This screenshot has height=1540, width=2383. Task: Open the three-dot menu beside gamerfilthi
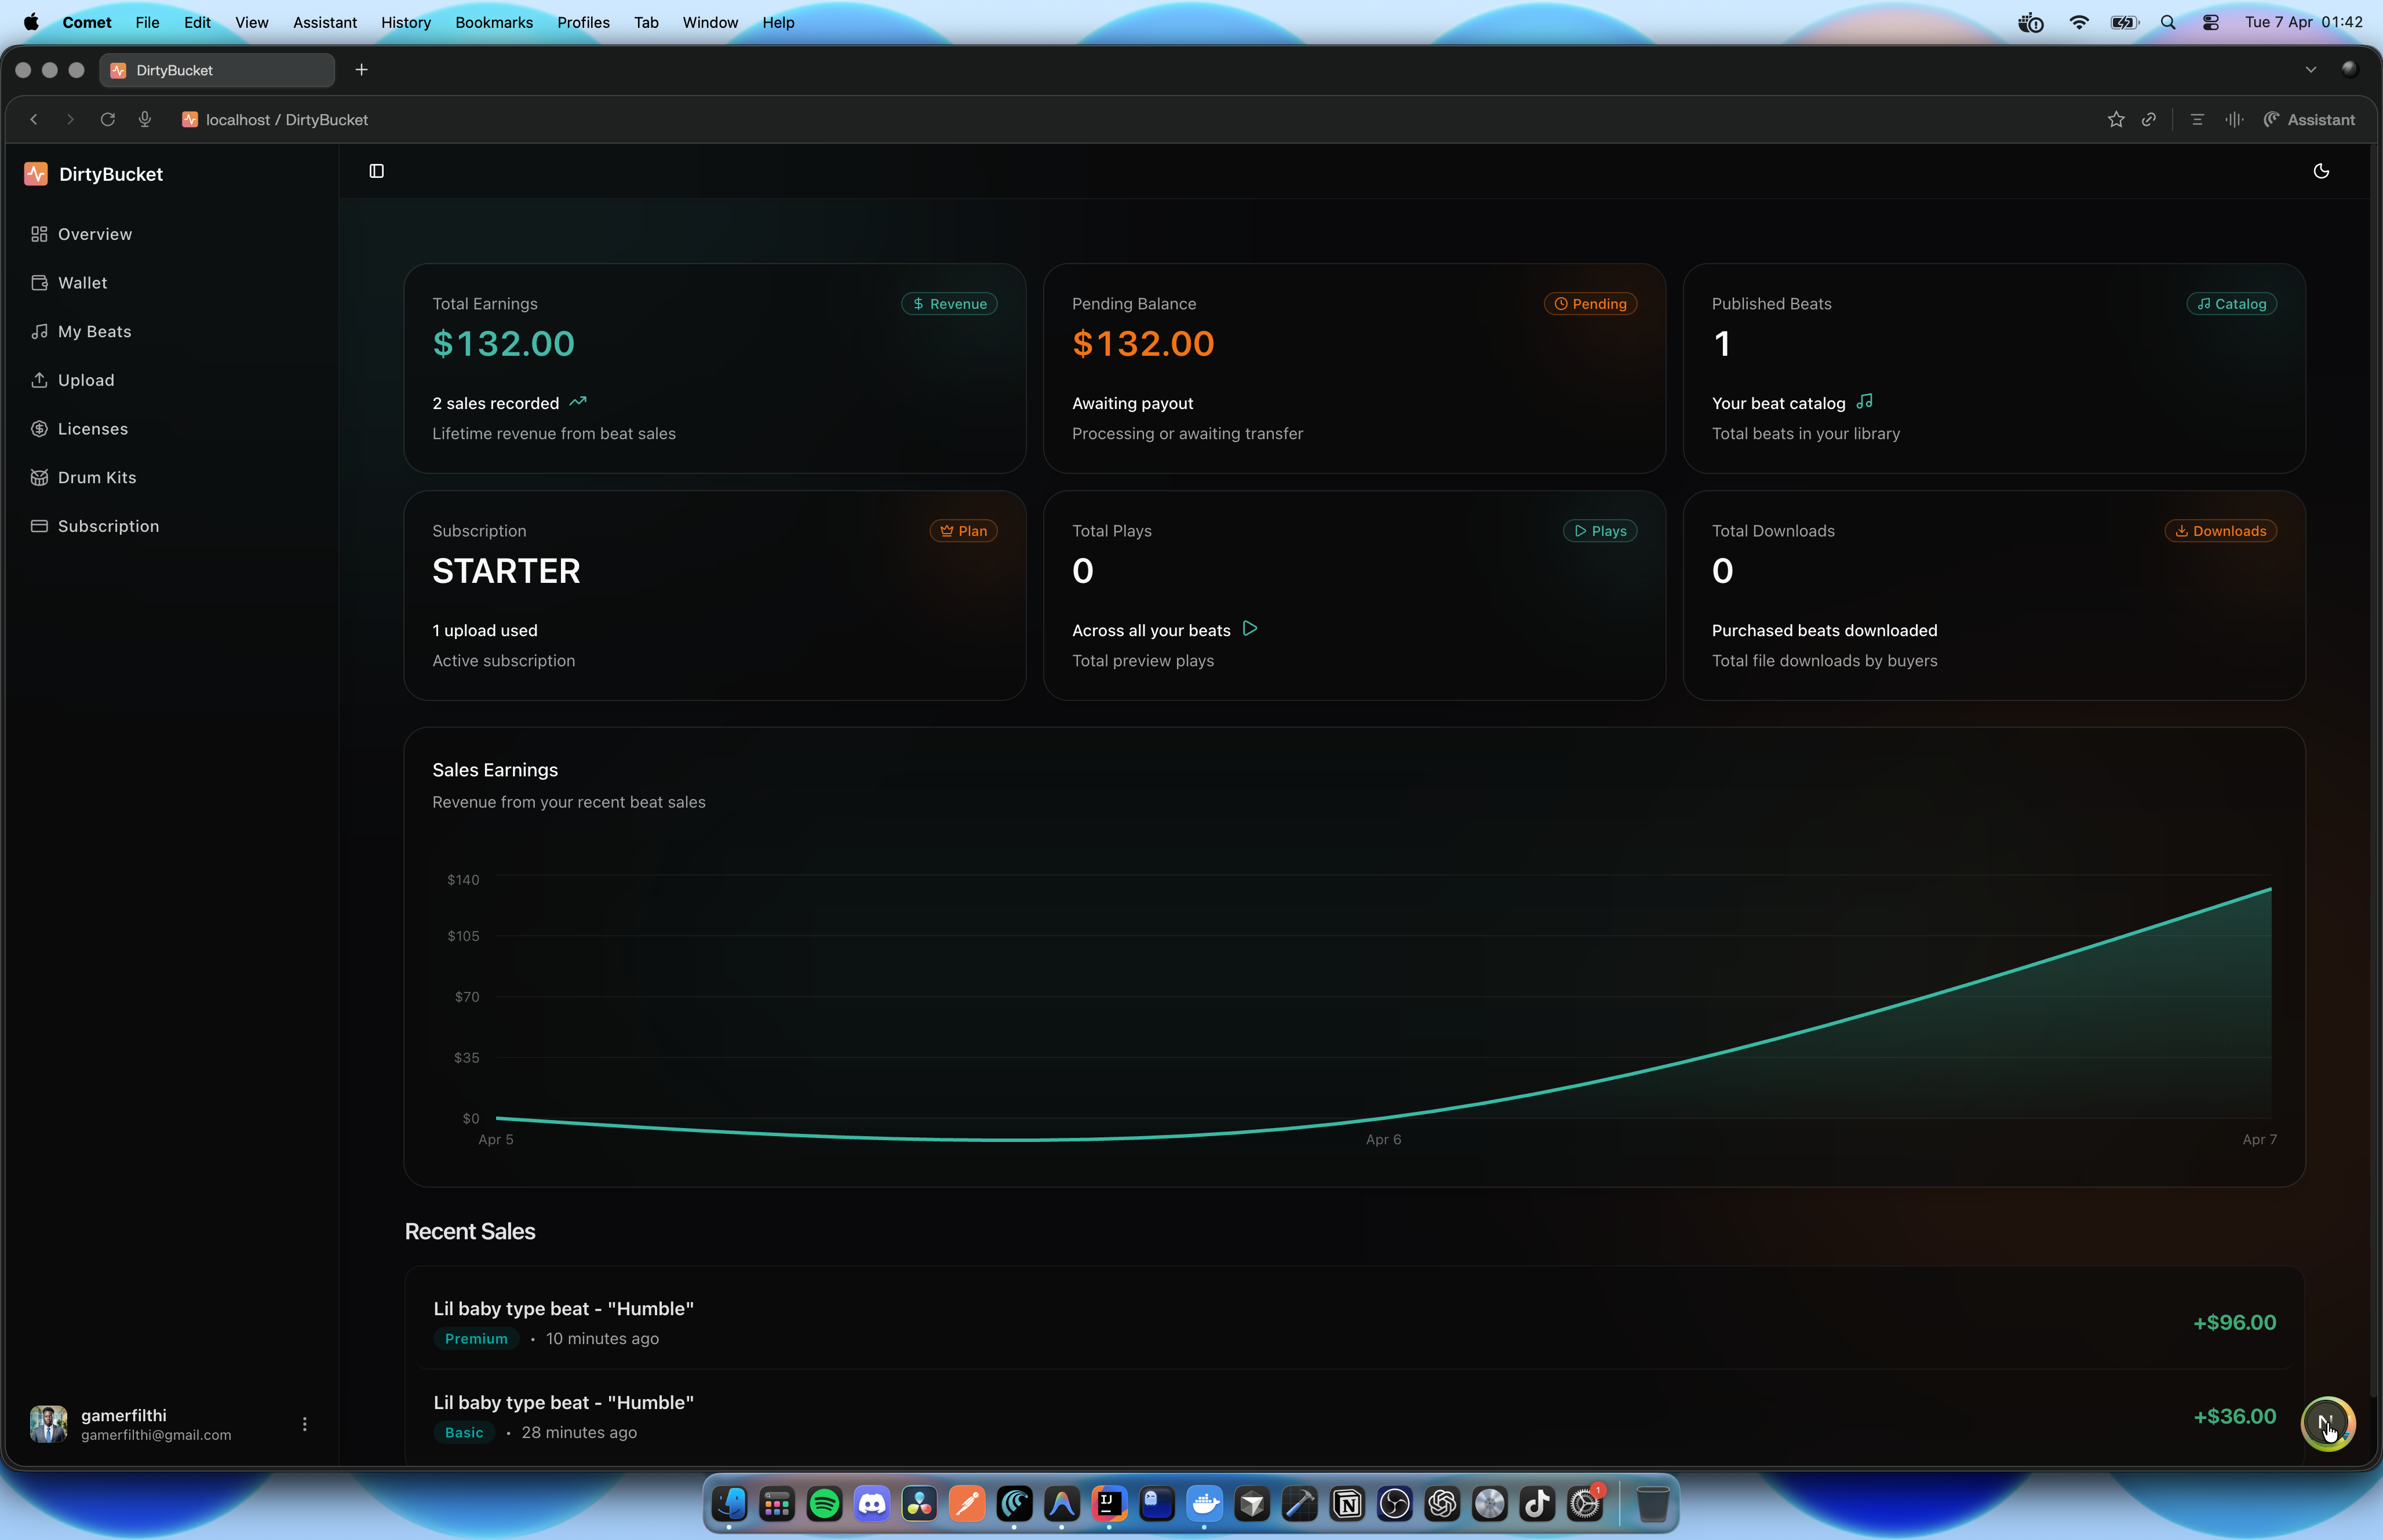[304, 1423]
